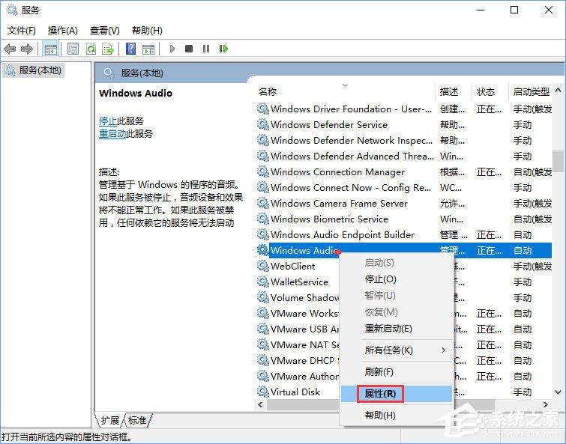Select the VMware NAT service row

[298, 345]
